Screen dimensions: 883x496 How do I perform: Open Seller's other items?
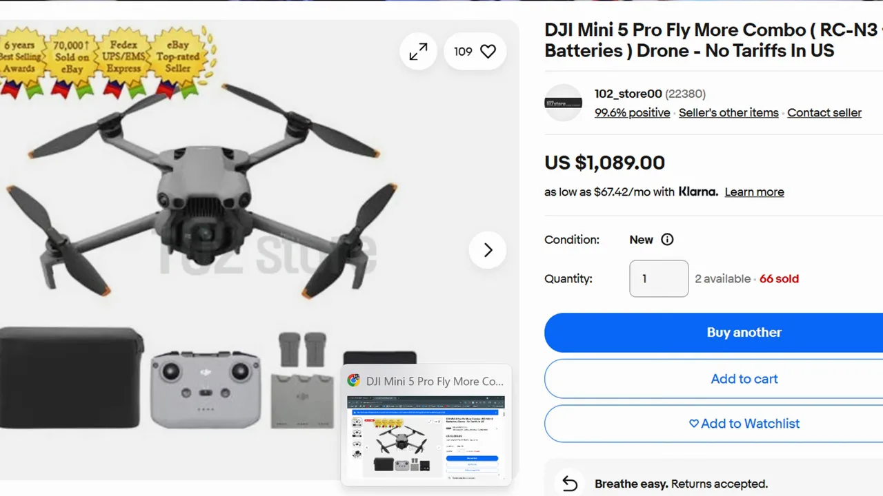pyautogui.click(x=728, y=113)
